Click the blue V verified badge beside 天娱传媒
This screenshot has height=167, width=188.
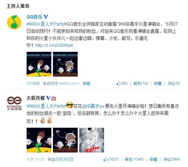point(48,98)
